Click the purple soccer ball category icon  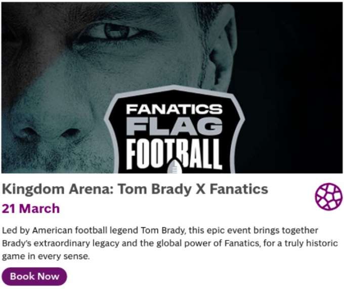tap(328, 197)
